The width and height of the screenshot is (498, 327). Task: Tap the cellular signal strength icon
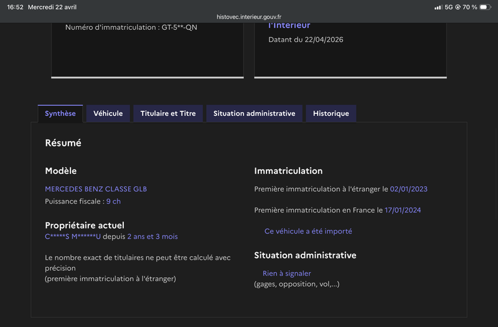[438, 7]
